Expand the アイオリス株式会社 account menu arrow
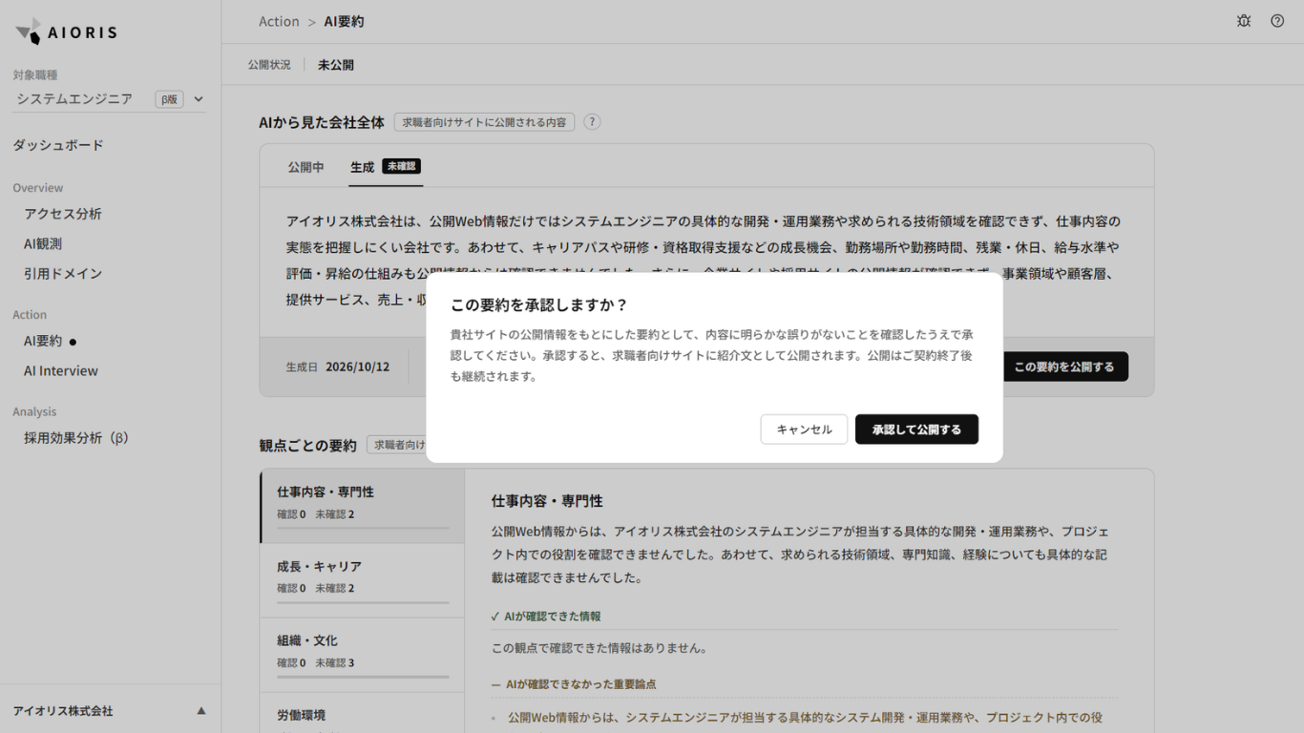Viewport: 1304px width, 733px height. [x=201, y=711]
